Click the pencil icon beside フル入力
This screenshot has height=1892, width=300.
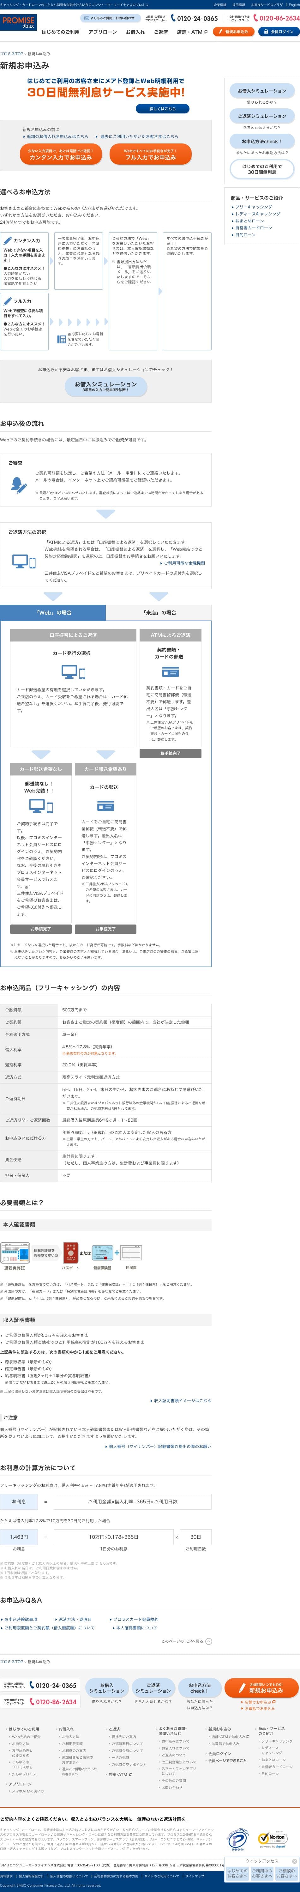click(x=7, y=301)
